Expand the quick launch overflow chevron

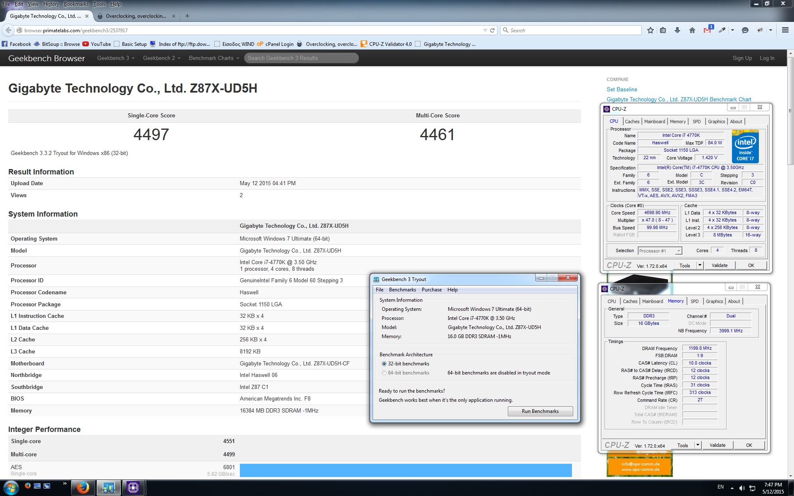pos(65,484)
